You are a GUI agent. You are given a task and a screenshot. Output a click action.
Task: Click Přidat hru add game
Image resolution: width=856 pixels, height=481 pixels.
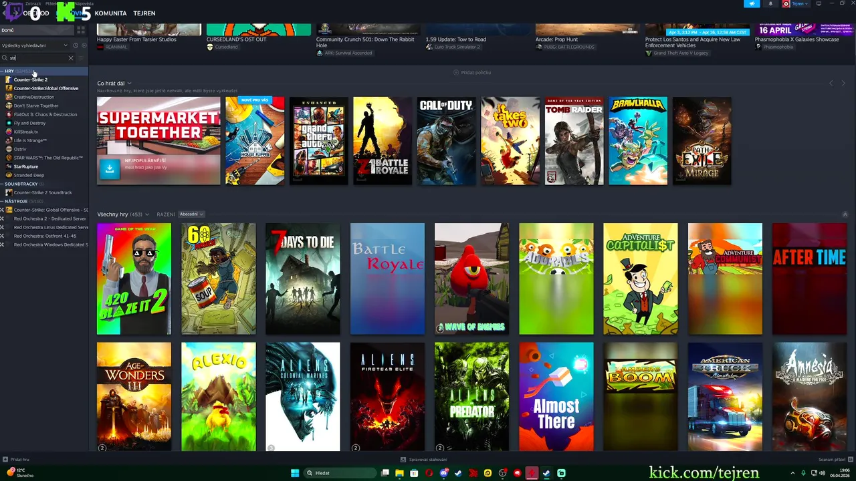pos(16,460)
